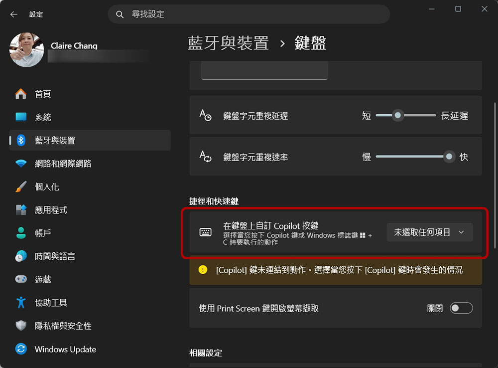Open 遊戲 settings

90,279
